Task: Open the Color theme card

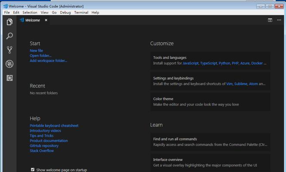Action: [x=210, y=102]
